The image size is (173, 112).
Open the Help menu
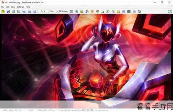pos(28,7)
